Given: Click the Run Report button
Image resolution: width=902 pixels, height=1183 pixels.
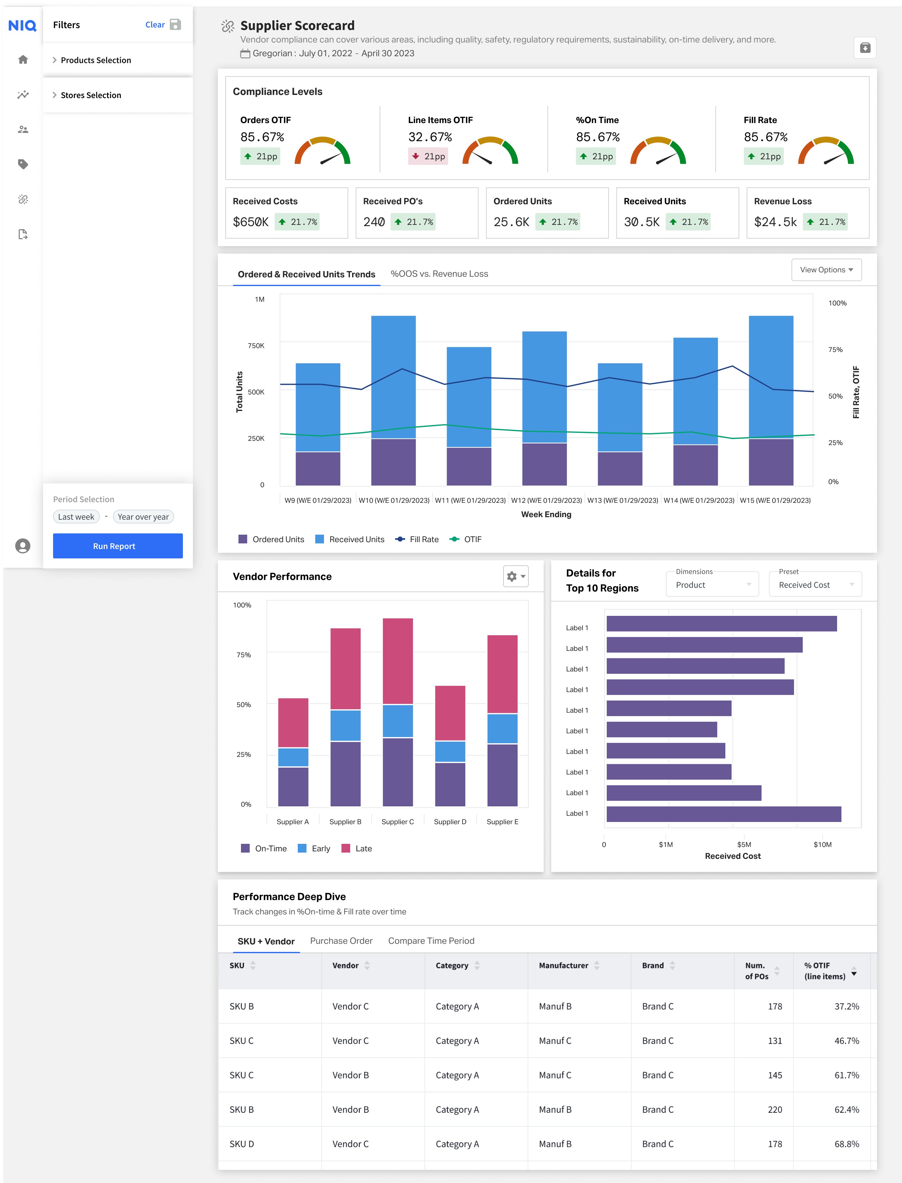Looking at the screenshot, I should (x=118, y=546).
